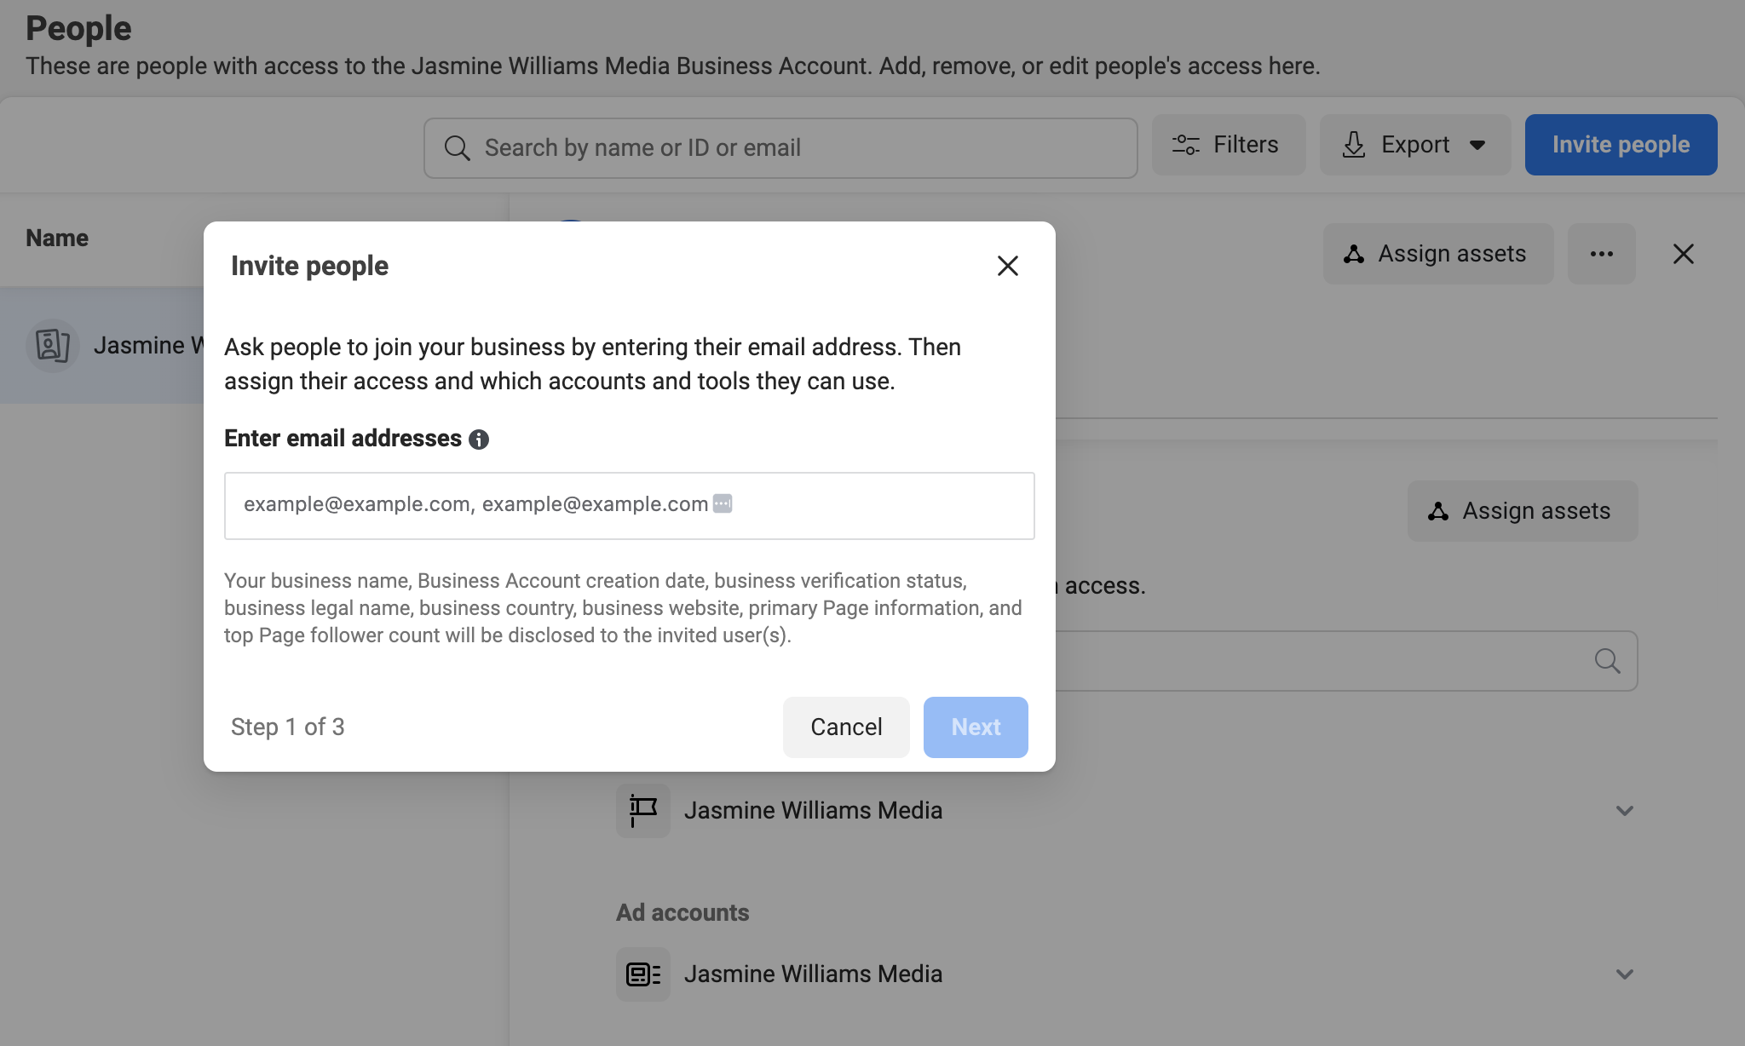The height and width of the screenshot is (1046, 1745).
Task: Close the Invite people modal dialog
Action: click(x=1006, y=265)
